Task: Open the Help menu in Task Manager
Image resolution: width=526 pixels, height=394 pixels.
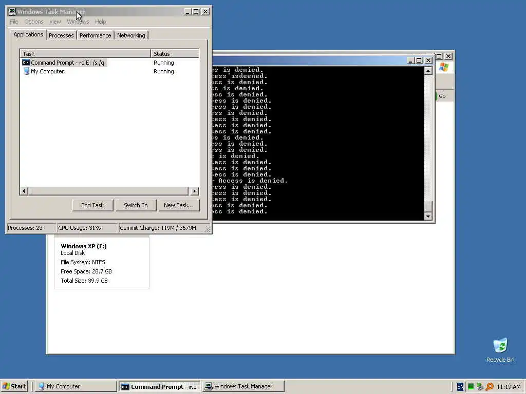Action: click(100, 22)
